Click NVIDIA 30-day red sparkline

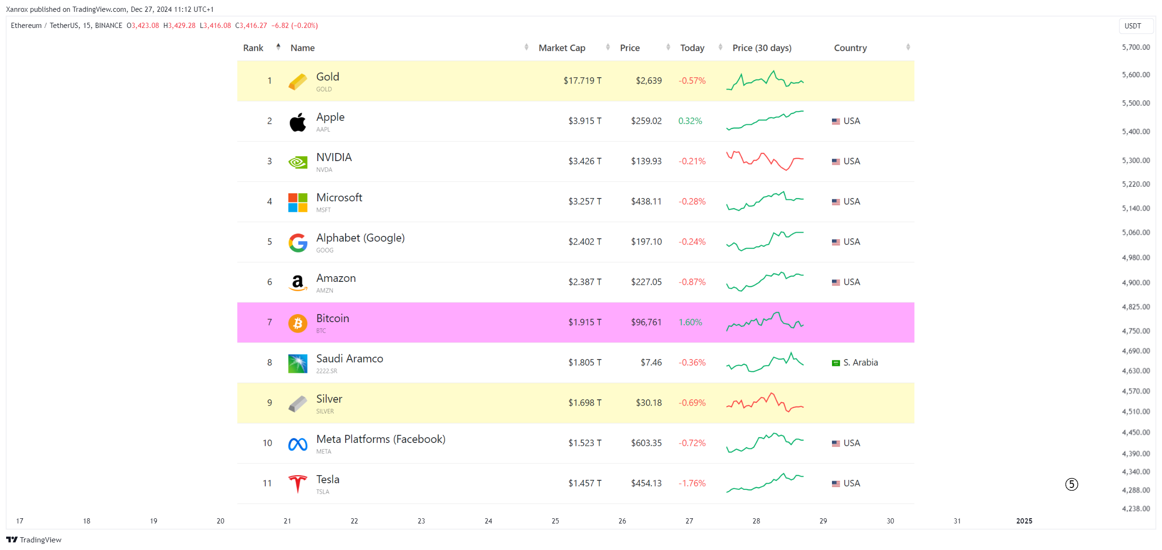click(x=765, y=161)
